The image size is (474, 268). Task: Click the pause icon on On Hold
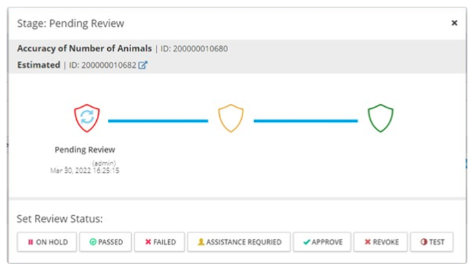click(30, 242)
